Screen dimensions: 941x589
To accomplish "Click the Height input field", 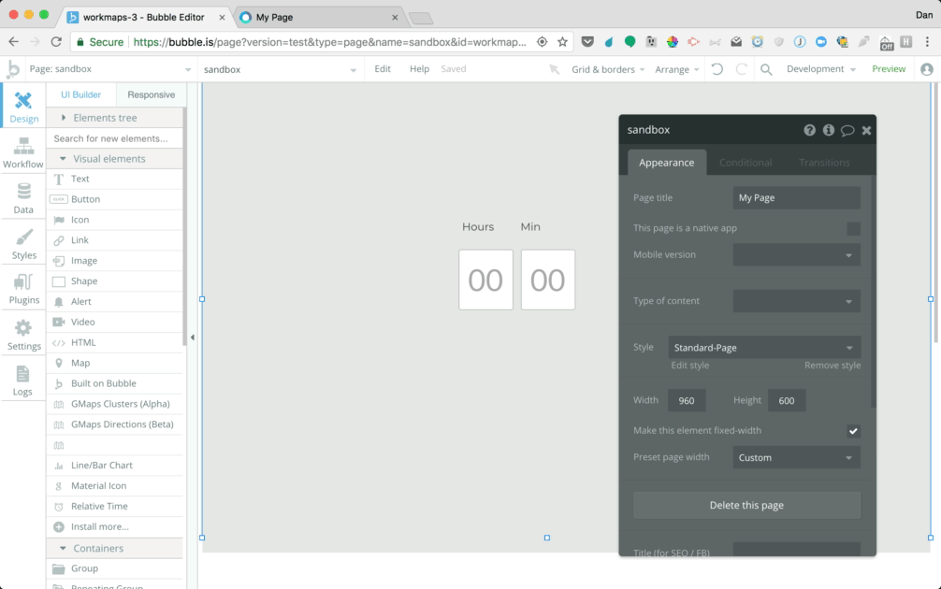I will tap(787, 401).
